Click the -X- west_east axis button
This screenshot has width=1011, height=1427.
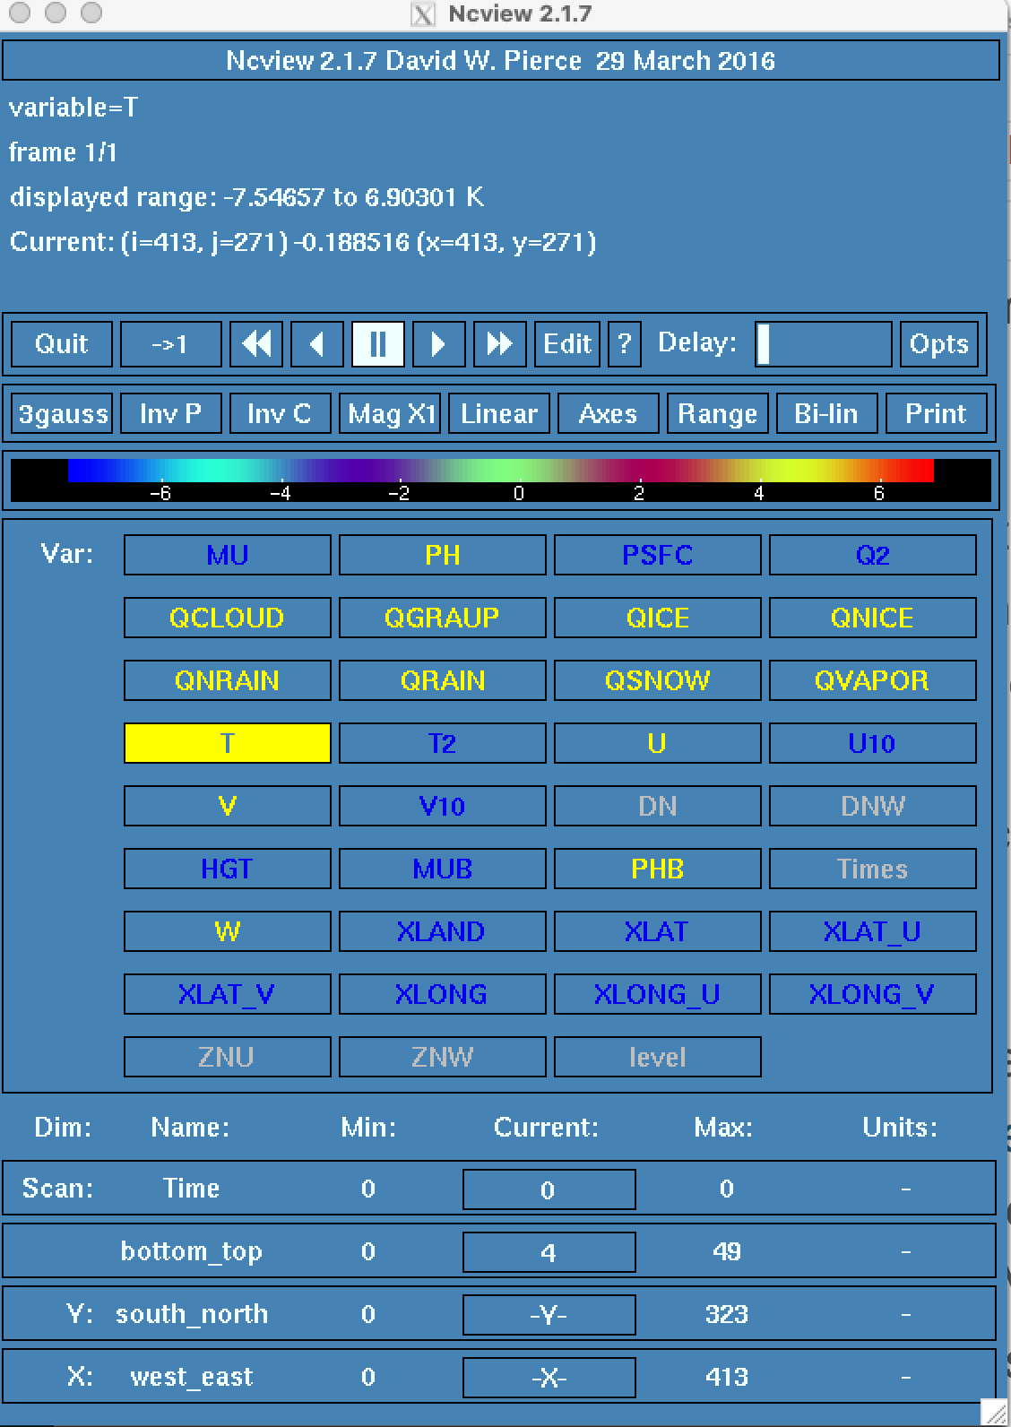[x=549, y=1378]
